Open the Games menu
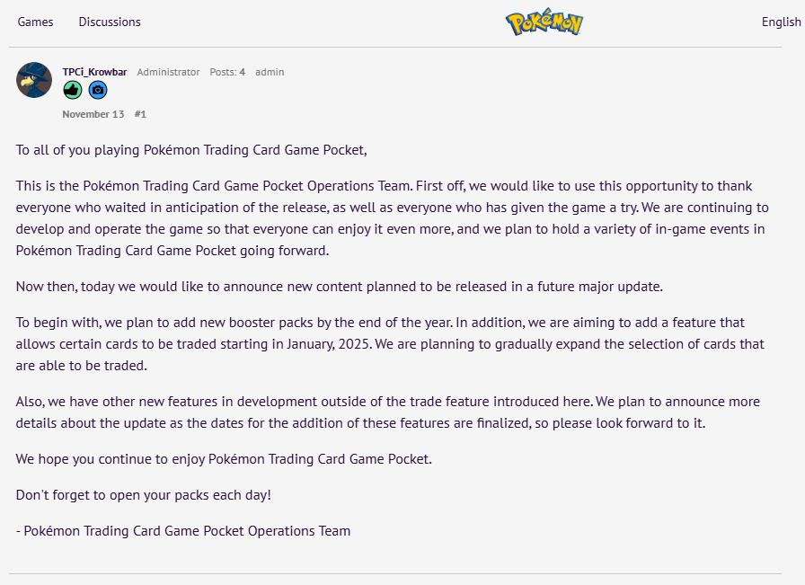Screen dimensions: 805x585 pyautogui.click(x=35, y=22)
